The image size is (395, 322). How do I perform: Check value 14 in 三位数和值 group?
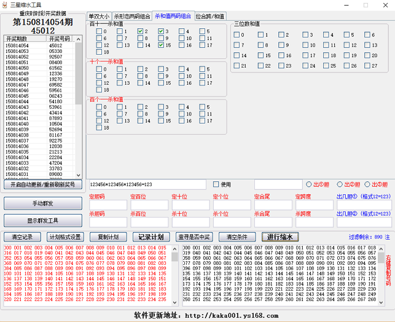[237, 55]
